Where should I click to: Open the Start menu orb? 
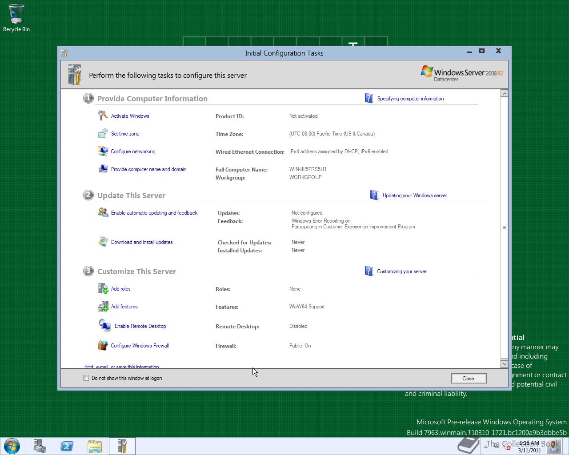(x=12, y=446)
